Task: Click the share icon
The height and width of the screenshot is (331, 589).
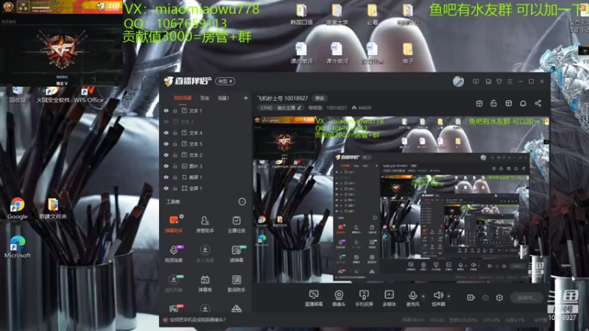Action: point(538,103)
